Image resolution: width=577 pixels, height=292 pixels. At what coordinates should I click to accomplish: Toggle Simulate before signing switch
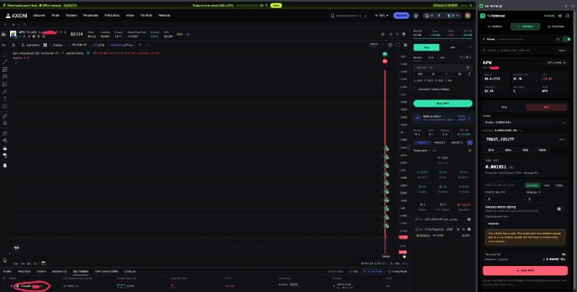click(x=560, y=208)
